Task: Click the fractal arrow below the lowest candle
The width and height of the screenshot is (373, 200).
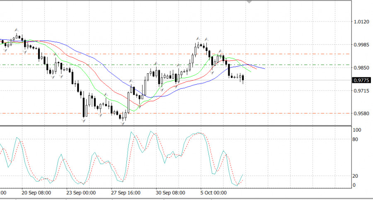Action: click(x=123, y=123)
